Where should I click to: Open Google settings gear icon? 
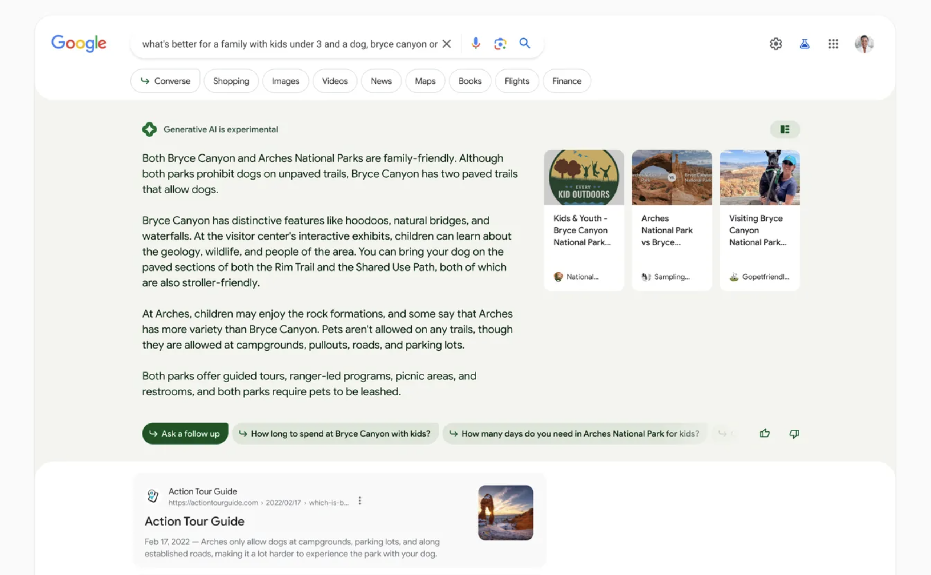point(775,44)
